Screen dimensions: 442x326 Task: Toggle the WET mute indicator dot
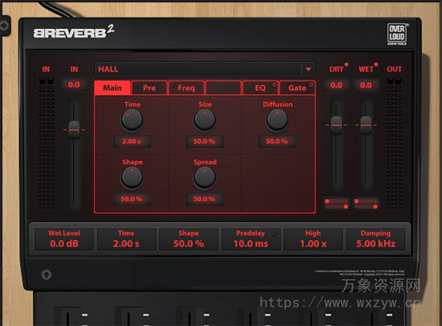click(376, 64)
